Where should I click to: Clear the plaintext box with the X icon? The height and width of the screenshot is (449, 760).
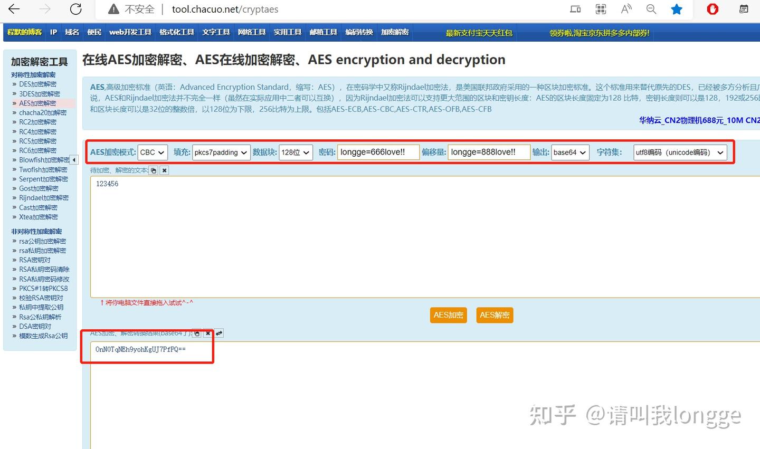click(164, 170)
